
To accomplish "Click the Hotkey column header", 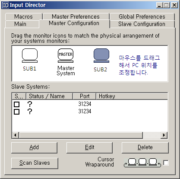I will point(132,96).
